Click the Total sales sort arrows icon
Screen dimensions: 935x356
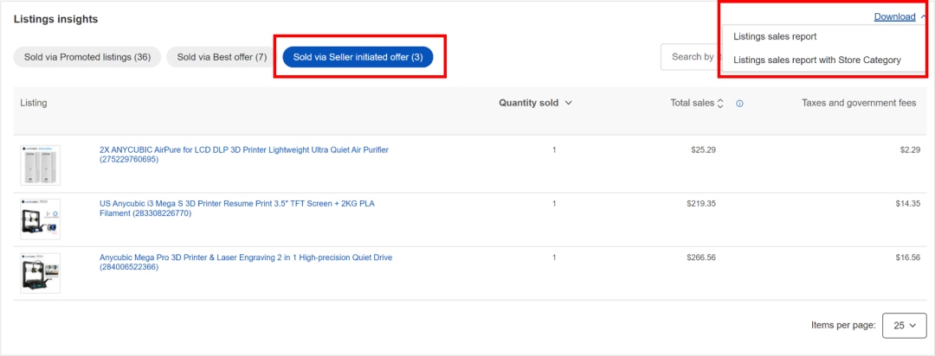[720, 104]
